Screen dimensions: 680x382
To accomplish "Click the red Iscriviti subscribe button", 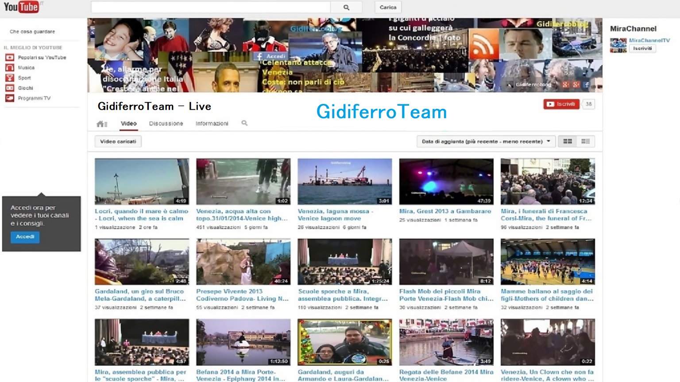I will [561, 104].
